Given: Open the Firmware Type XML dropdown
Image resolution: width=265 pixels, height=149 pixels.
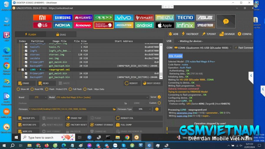Looking at the screenshot, I should click(x=142, y=109).
